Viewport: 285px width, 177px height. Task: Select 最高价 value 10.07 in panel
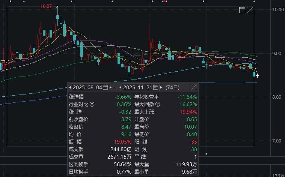191,127
